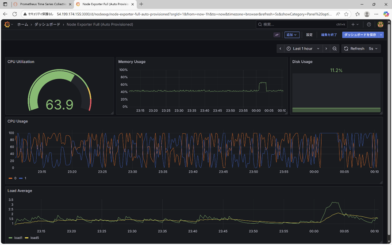Open arrow next to ダッシュボードを保存
392x245 pixels.
click(381, 35)
